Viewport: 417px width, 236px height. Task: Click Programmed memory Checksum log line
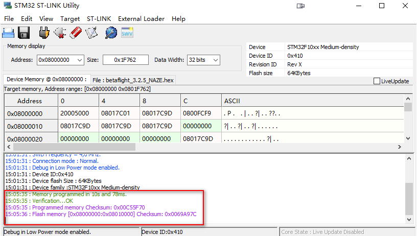(x=75, y=207)
